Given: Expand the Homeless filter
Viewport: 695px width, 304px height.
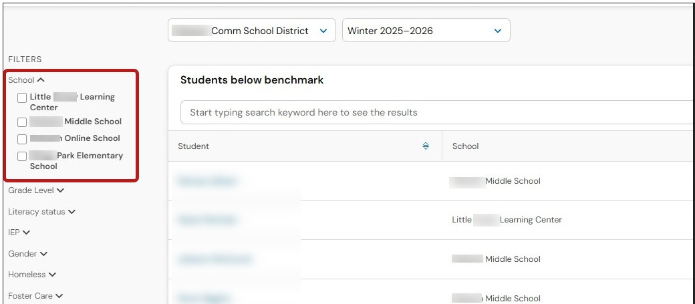Looking at the screenshot, I should pos(32,275).
